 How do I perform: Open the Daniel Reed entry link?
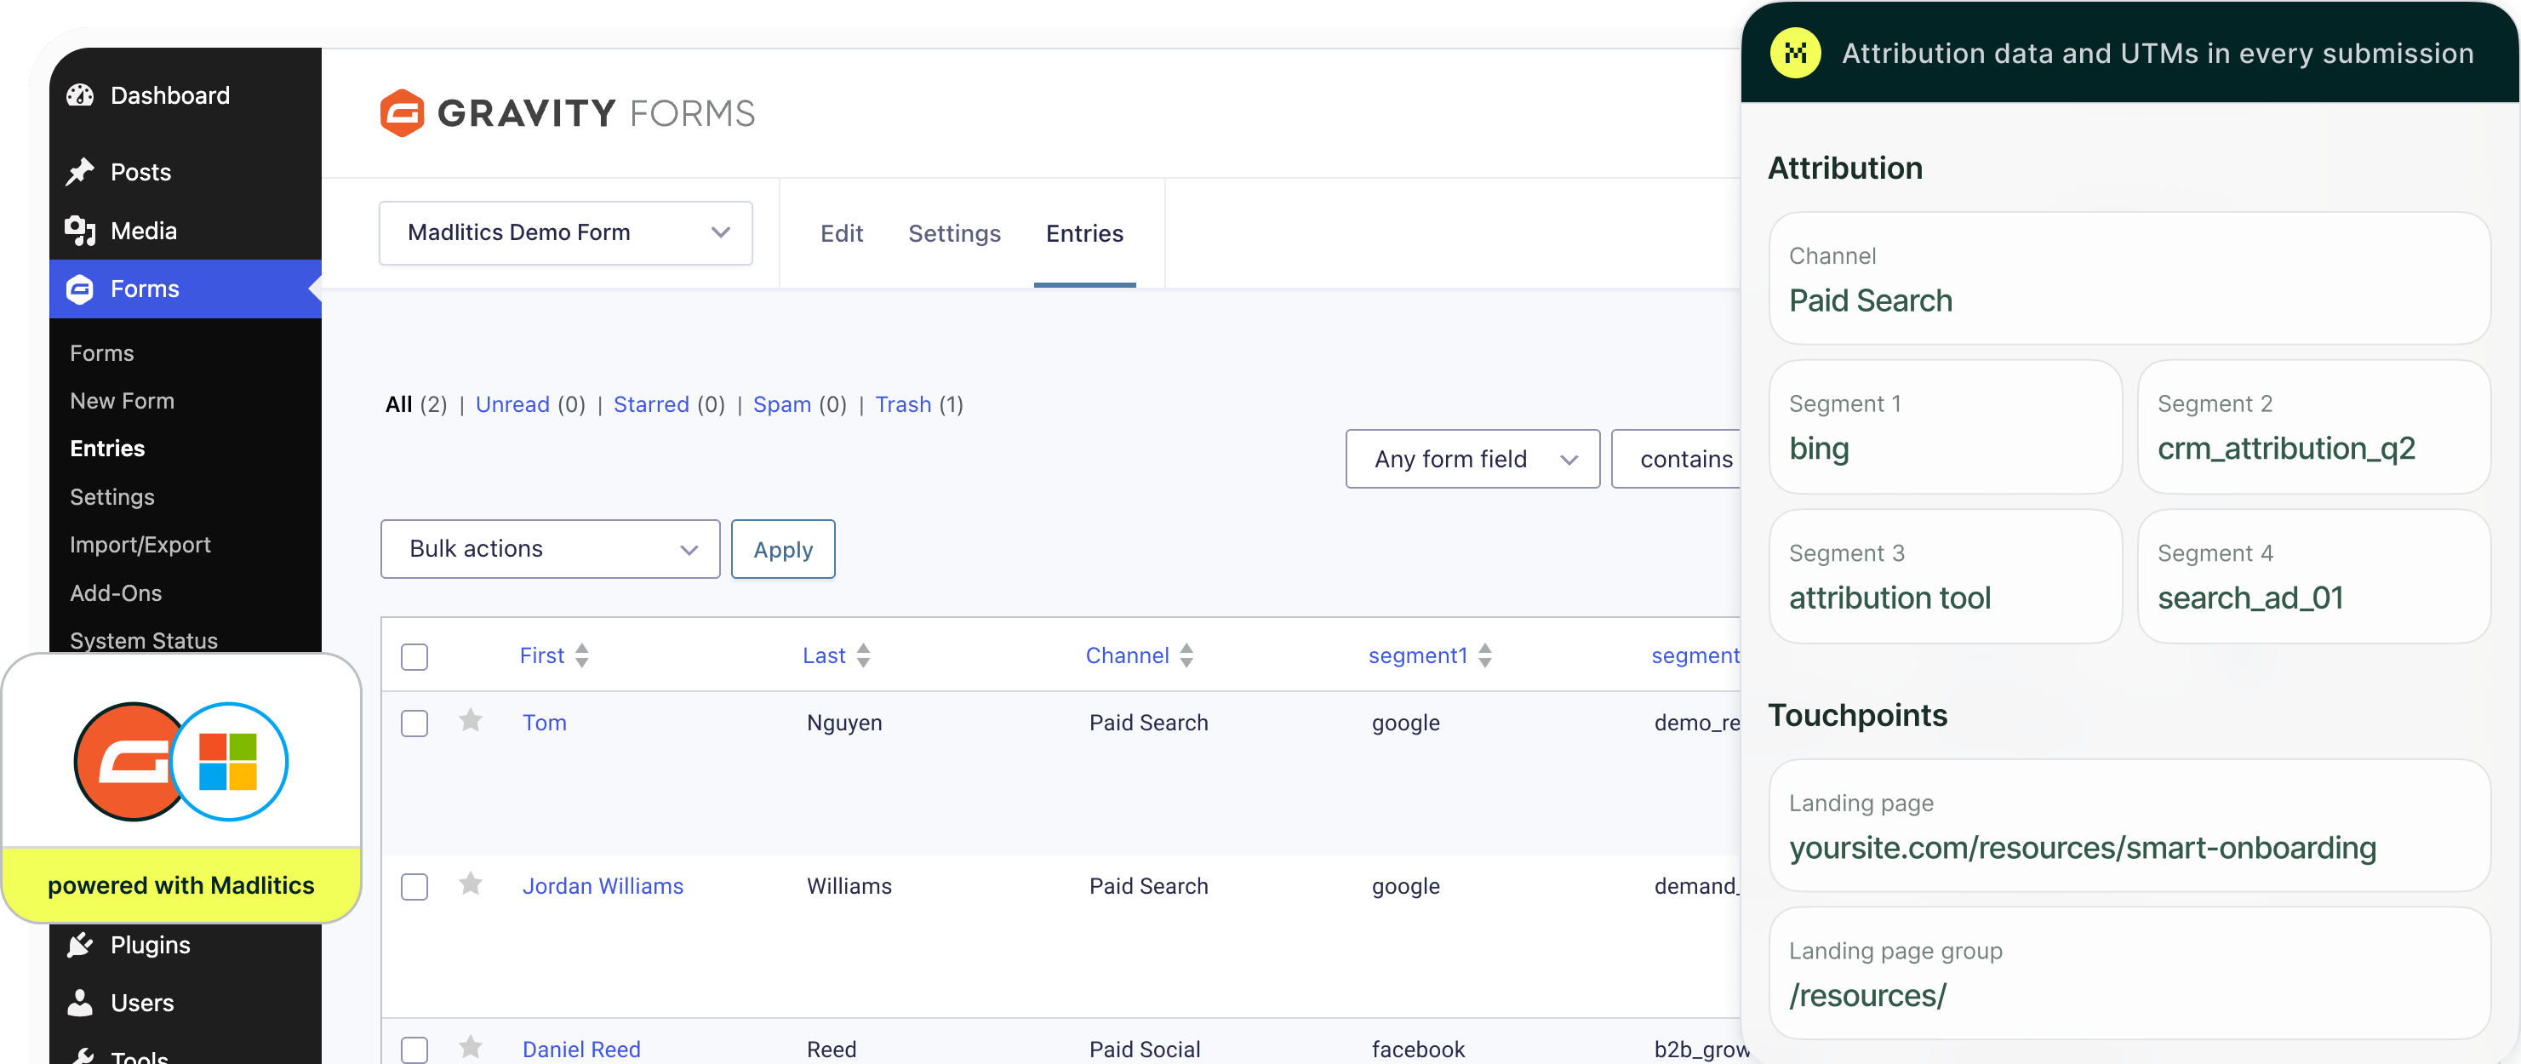[581, 1050]
